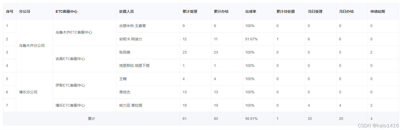Click the 累计办结 column header
The height and width of the screenshot is (130, 403).
227,11
